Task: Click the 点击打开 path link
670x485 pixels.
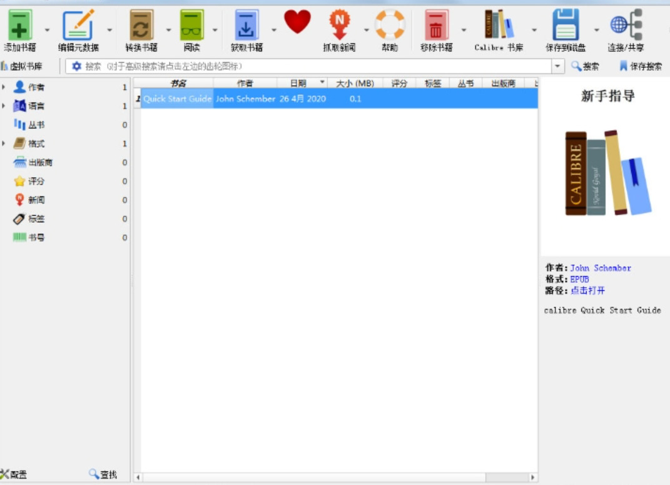Action: 587,290
